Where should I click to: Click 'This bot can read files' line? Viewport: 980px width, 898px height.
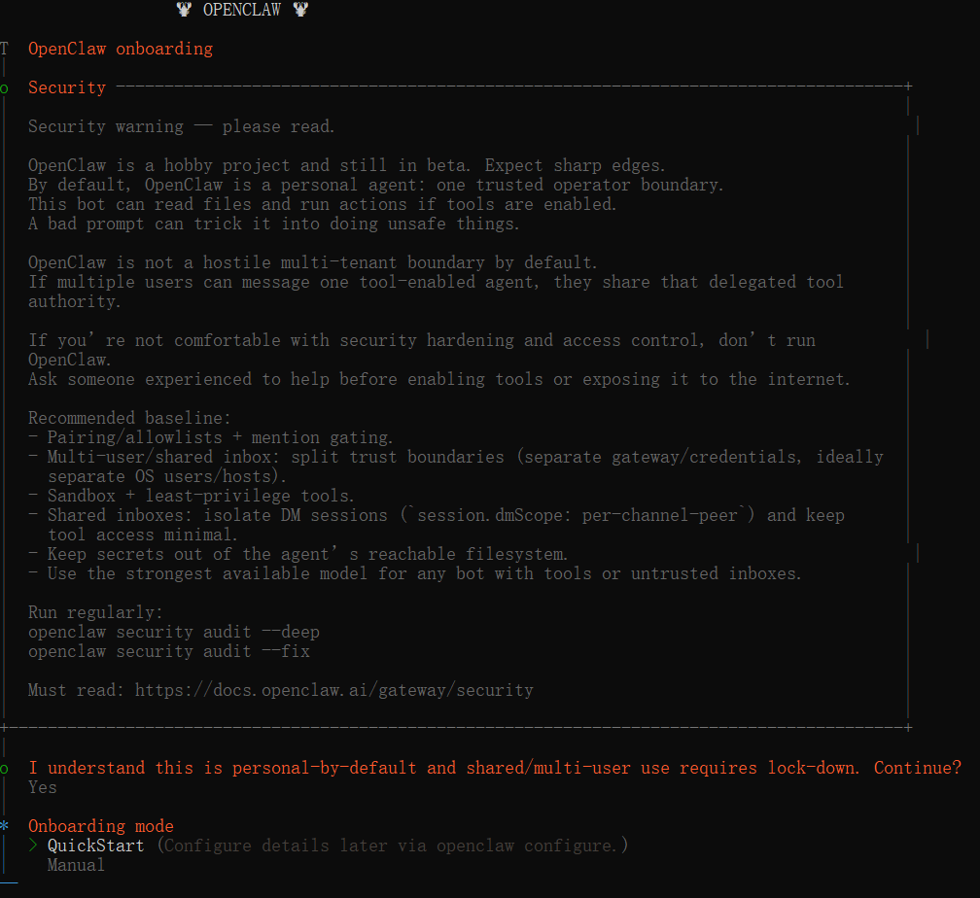pos(323,204)
